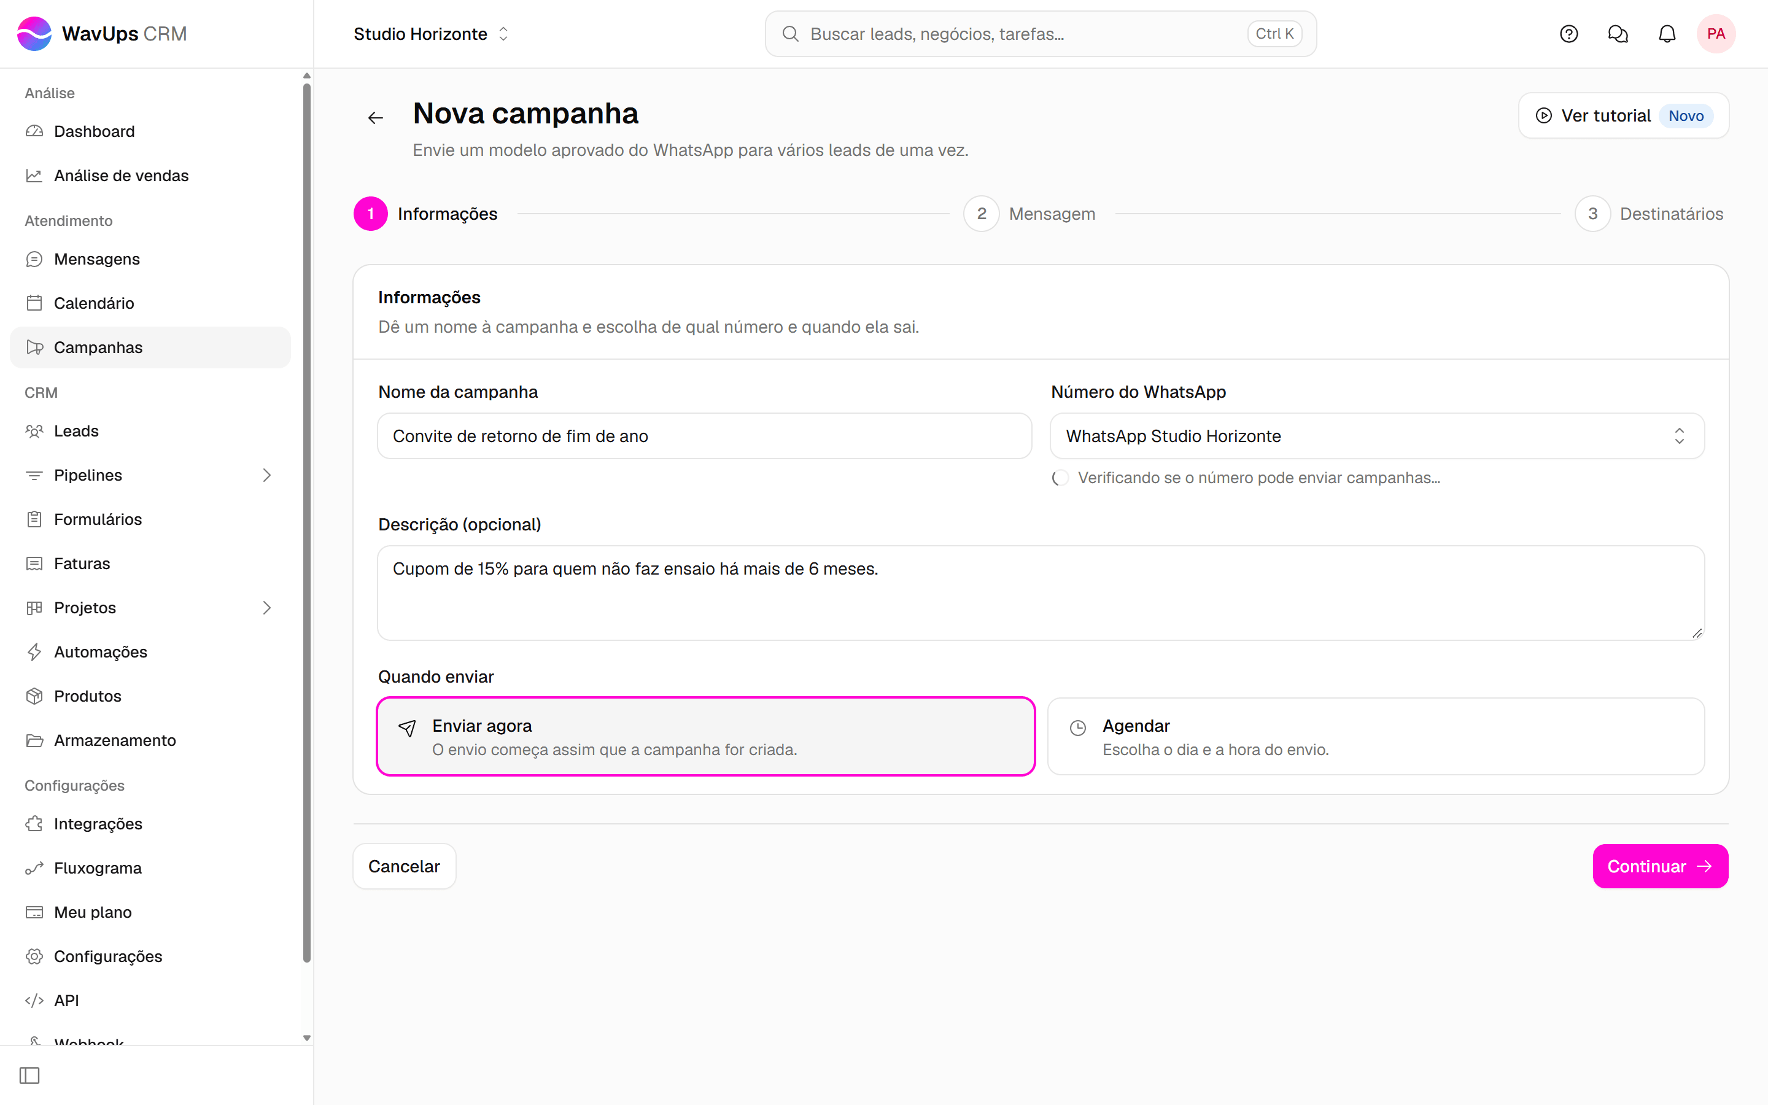This screenshot has height=1105, width=1768.
Task: Click the Cancelar button
Action: (x=404, y=867)
